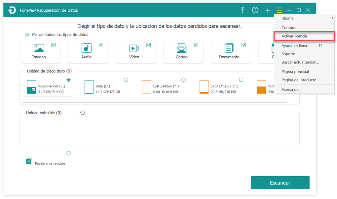Uncheck the Documento type checkbox
Screen dimensions: 337x199
[244, 45]
